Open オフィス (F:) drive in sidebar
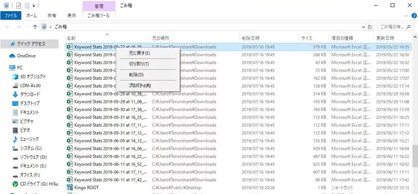The image size is (418, 194). tap(30, 175)
